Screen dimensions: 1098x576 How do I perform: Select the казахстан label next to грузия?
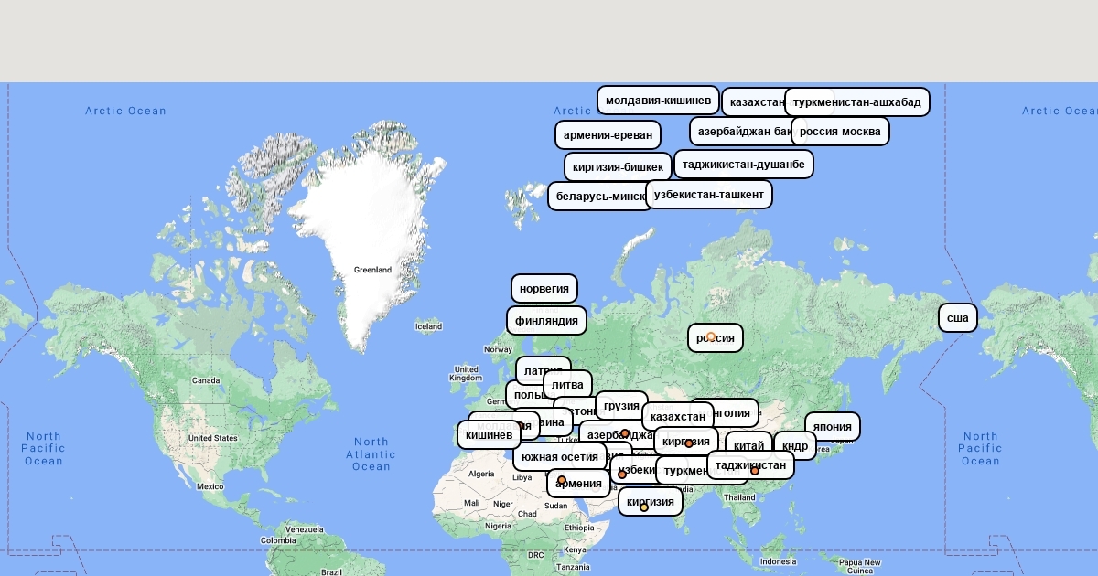click(x=678, y=416)
